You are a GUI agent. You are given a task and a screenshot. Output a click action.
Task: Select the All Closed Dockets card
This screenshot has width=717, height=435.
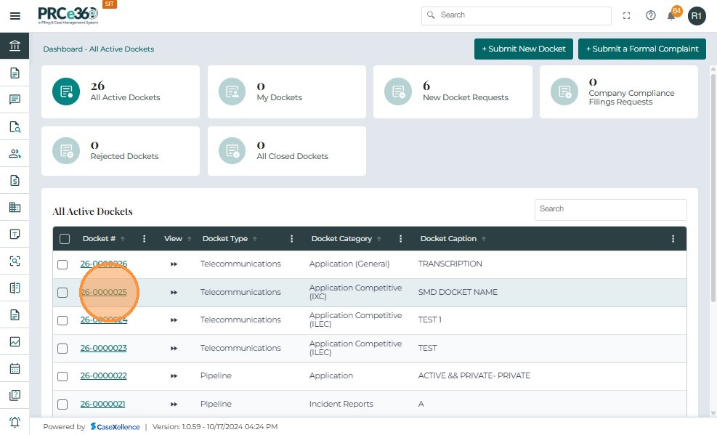286,151
